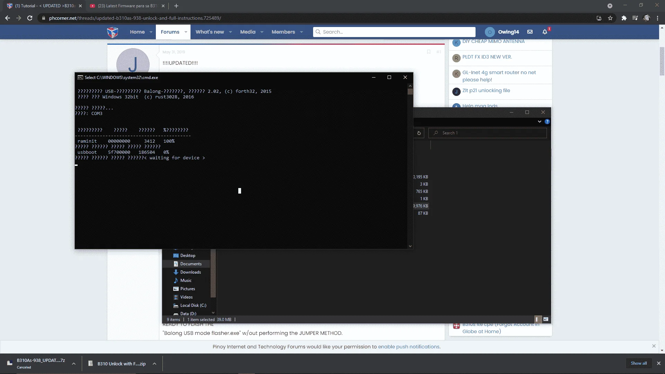Click the search magnifier icon in the forum search
Viewport: 665px width, 374px height.
click(x=318, y=32)
